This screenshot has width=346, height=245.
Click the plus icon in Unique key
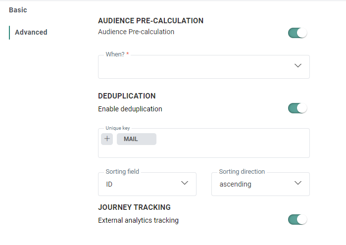click(107, 139)
